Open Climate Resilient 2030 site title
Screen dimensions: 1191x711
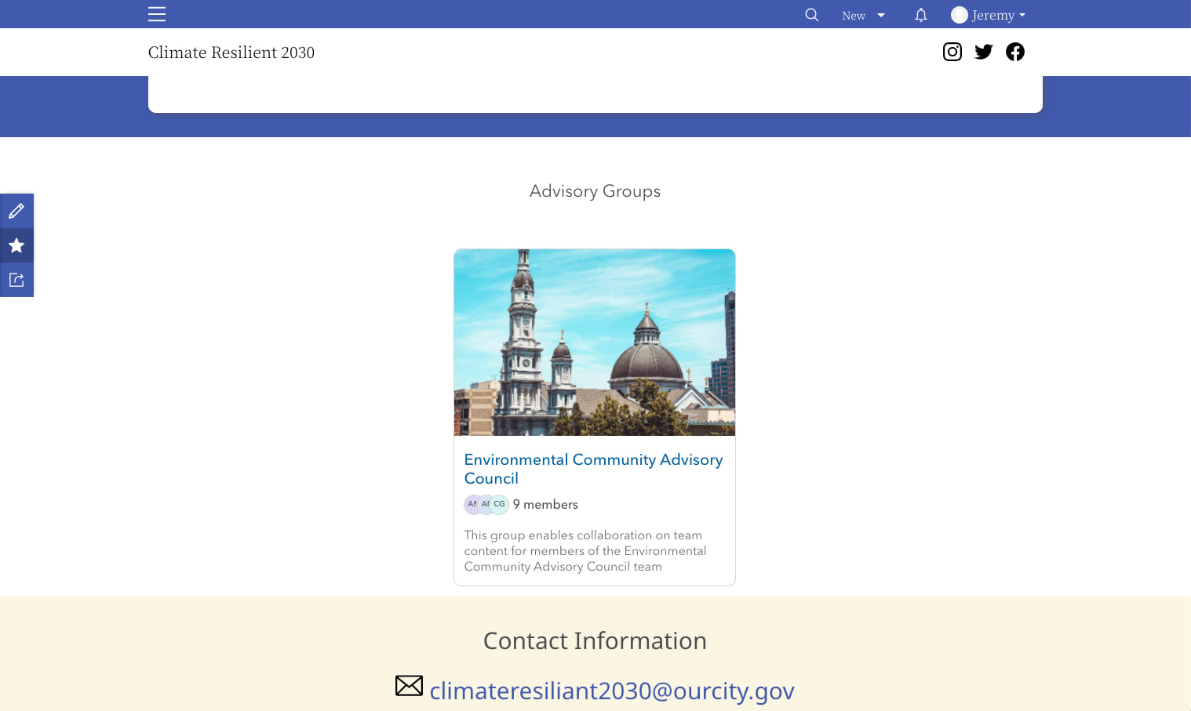tap(231, 53)
